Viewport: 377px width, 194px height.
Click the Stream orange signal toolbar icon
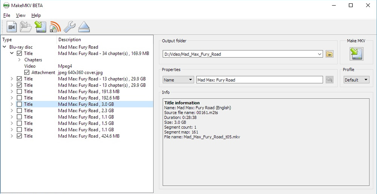pos(55,27)
